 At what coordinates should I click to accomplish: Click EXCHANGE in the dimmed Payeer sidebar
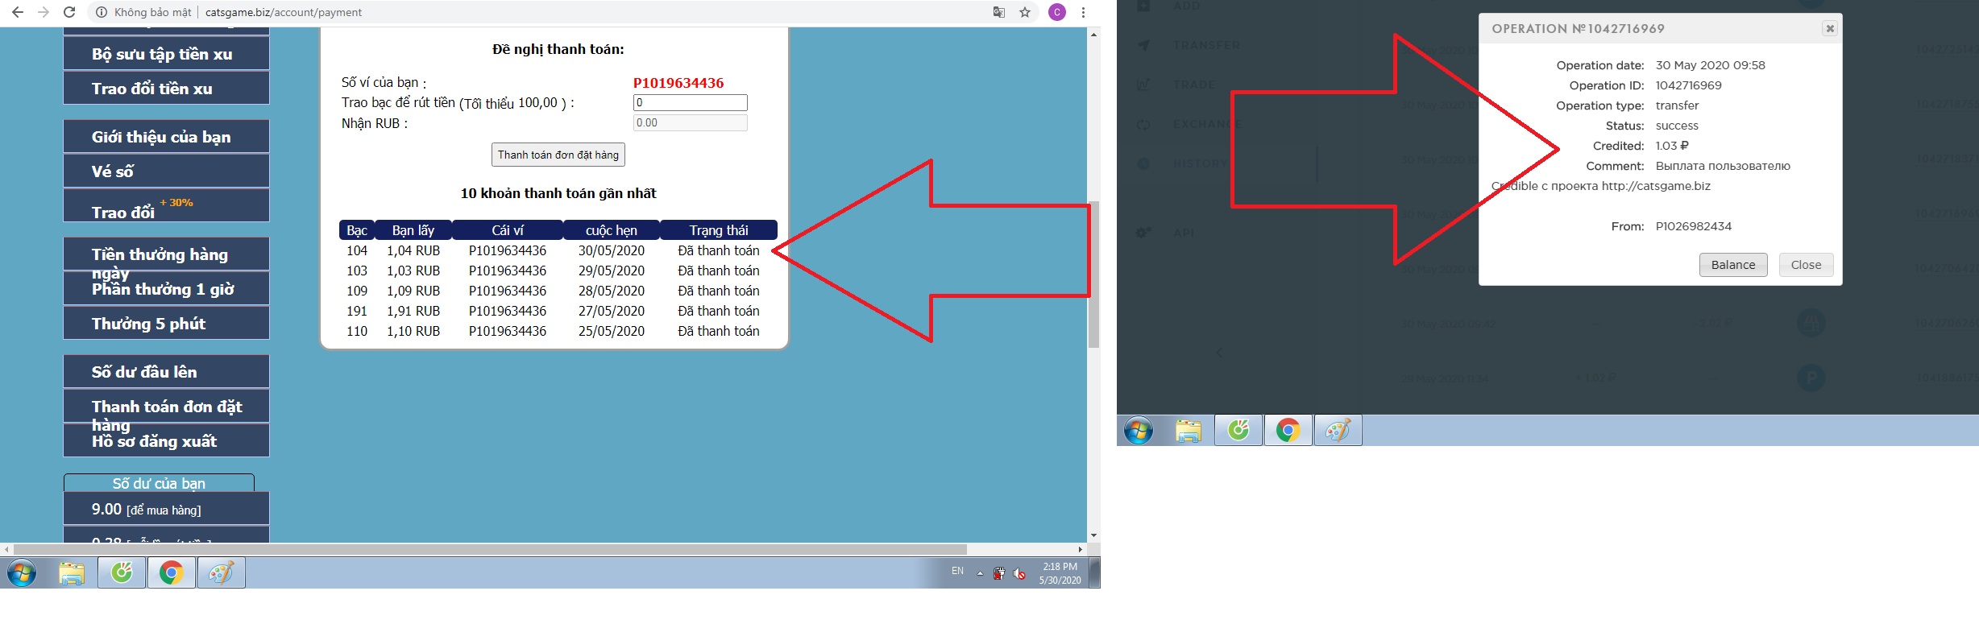click(x=1207, y=124)
